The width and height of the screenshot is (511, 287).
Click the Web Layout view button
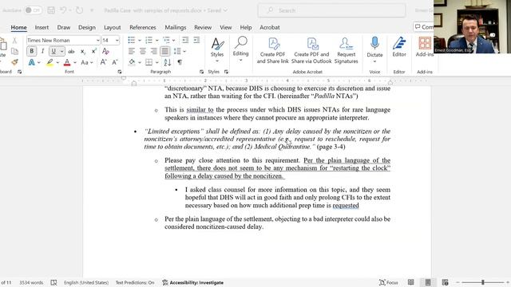[x=445, y=282]
